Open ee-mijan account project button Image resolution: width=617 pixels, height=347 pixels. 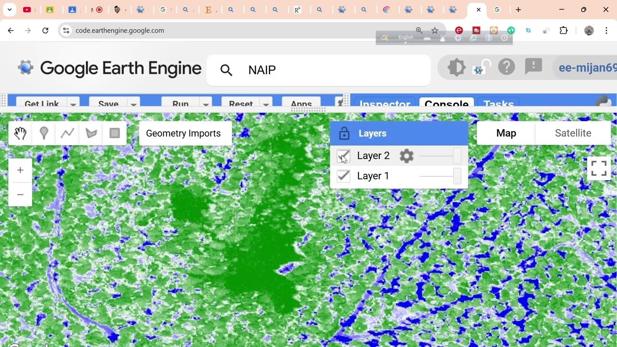[x=586, y=67]
